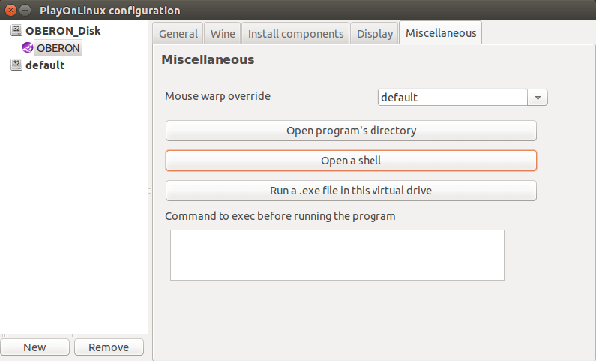Click the OBERON_Disk virtual drive icon

tap(16, 31)
